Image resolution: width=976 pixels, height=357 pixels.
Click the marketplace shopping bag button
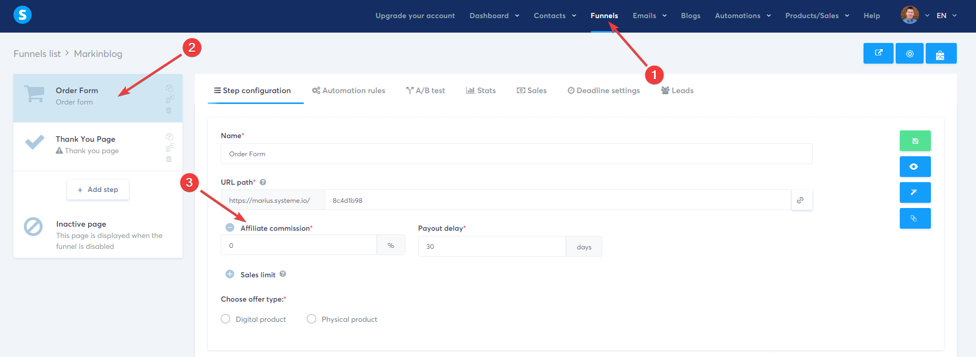(x=941, y=53)
